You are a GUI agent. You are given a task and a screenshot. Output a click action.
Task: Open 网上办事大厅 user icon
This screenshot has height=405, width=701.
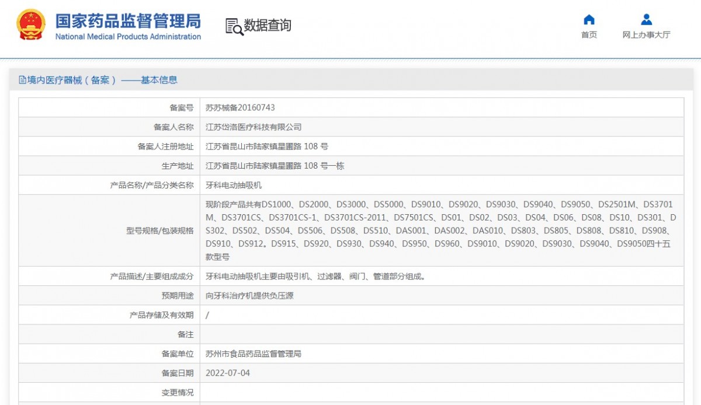(646, 19)
